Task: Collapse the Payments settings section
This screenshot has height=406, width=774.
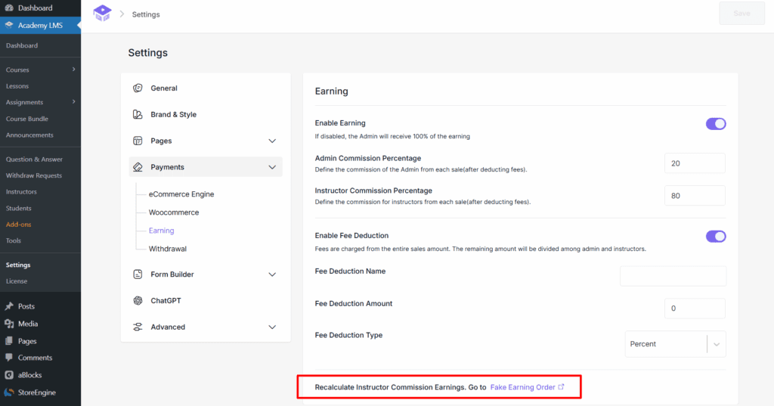Action: (272, 167)
